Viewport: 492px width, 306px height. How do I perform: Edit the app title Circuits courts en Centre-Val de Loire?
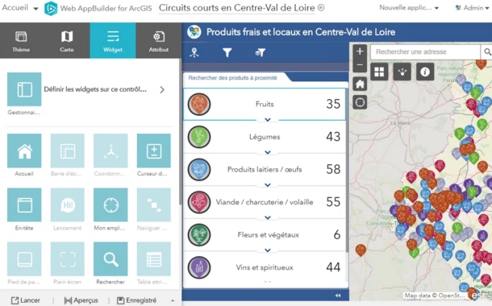(237, 8)
